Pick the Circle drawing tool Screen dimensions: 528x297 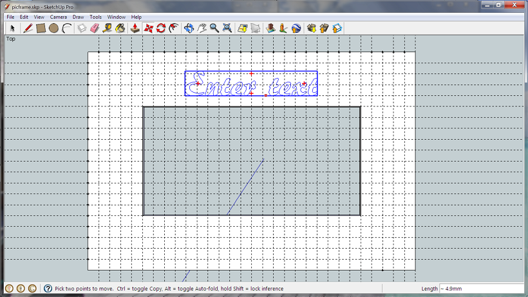(53, 28)
